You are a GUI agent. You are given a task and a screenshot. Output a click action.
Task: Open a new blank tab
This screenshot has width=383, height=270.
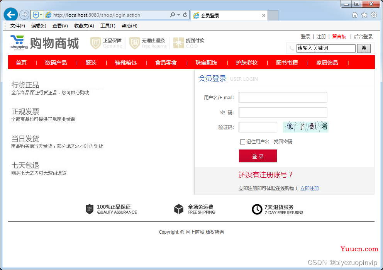(273, 15)
